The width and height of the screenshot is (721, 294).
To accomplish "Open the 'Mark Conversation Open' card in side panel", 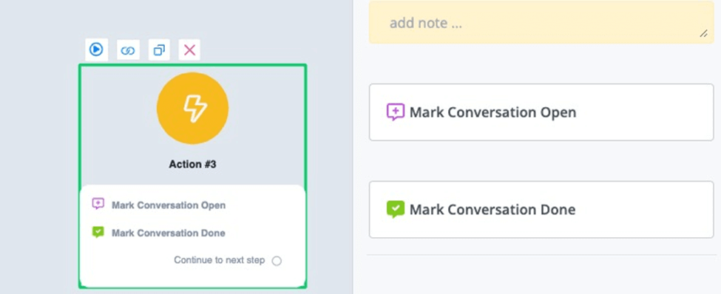I will [541, 112].
